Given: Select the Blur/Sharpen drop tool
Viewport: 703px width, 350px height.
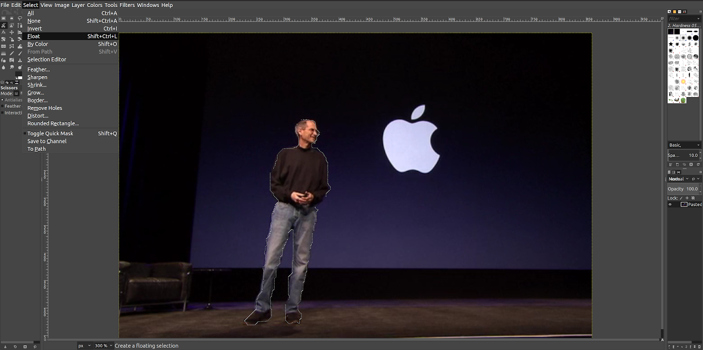Looking at the screenshot, I should click(4, 67).
